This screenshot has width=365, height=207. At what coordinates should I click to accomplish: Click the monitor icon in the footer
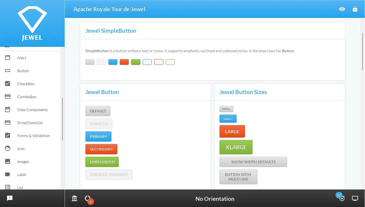pos(355,198)
